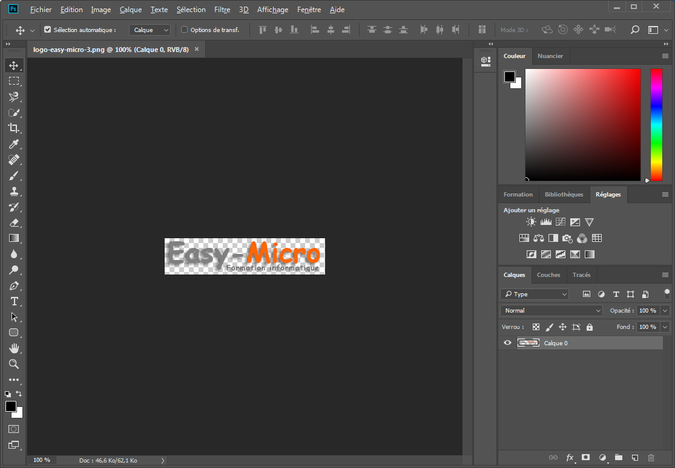Toggle lock transparent pixels
675x468 pixels.
[536, 327]
